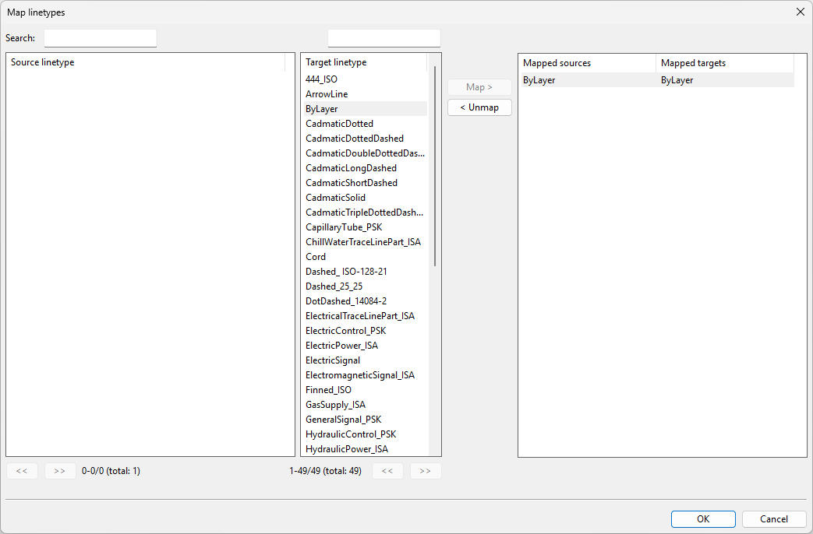Select HydraulicPower_ISA target linetype
The height and width of the screenshot is (534, 813).
coord(347,449)
